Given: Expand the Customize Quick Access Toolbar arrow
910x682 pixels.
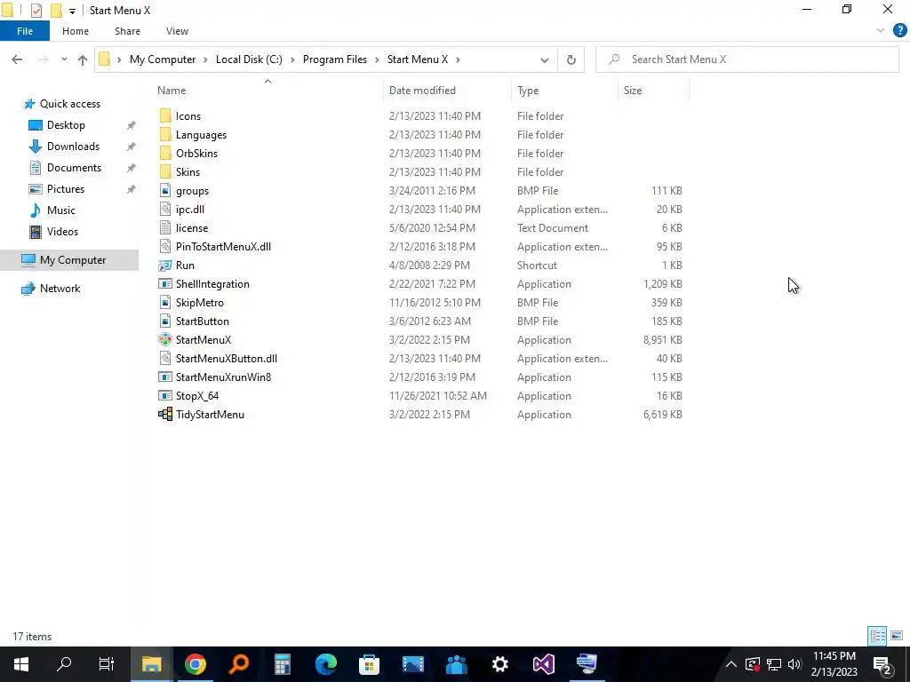Looking at the screenshot, I should pos(72,11).
